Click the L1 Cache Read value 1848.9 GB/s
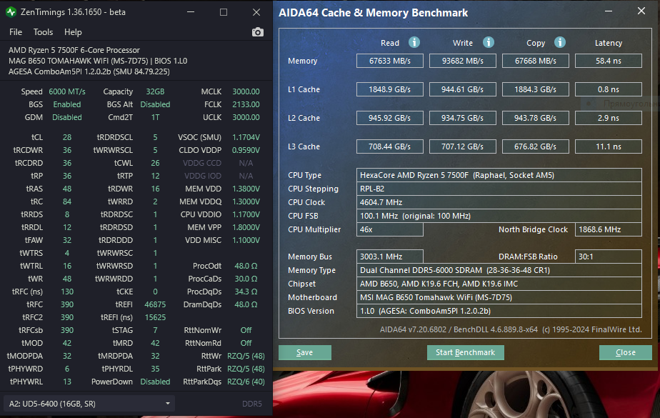The width and height of the screenshot is (660, 418). tap(390, 89)
